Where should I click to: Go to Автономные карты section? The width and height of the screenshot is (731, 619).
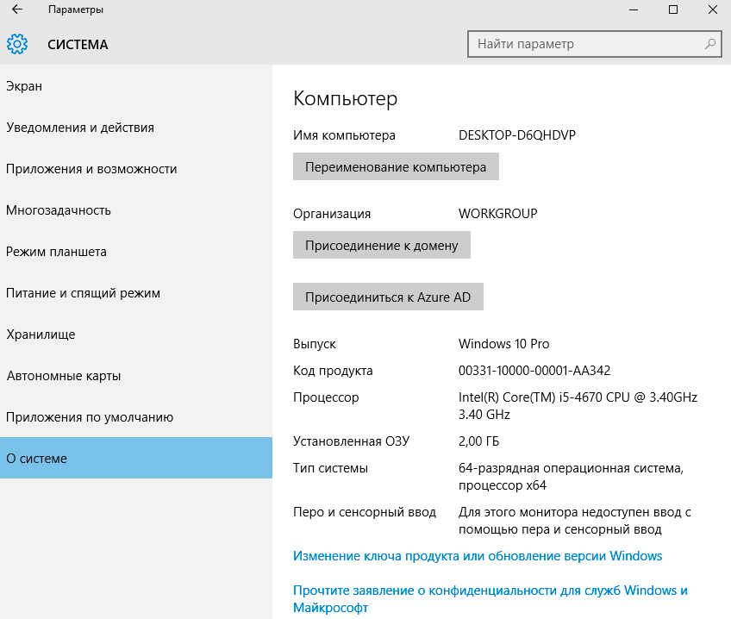point(63,376)
